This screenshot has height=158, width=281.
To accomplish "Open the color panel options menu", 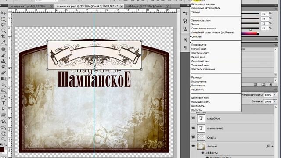I will pyautogui.click(x=275, y=9).
